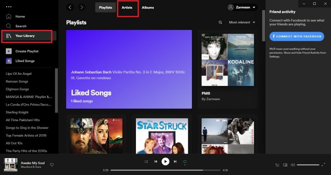Mute with the volume speaker icon

(x=293, y=165)
